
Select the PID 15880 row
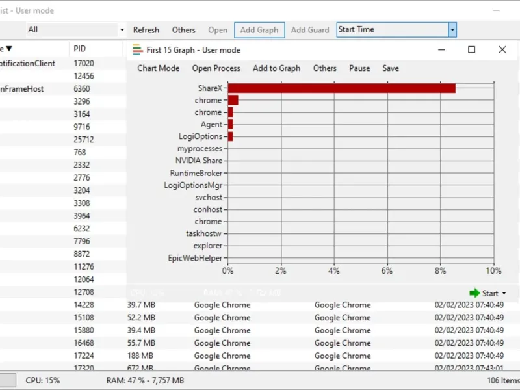[260, 331]
